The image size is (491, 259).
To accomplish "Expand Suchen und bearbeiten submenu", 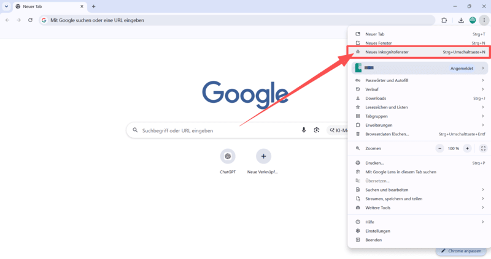I will point(420,190).
